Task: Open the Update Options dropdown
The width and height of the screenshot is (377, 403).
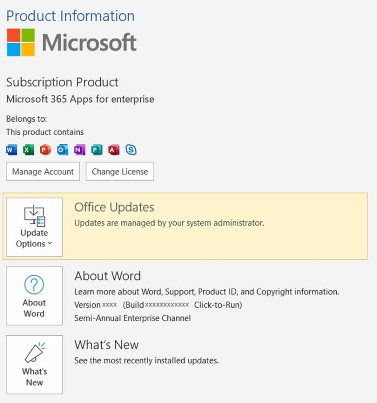Action: click(34, 227)
